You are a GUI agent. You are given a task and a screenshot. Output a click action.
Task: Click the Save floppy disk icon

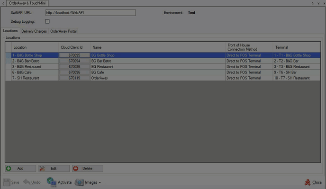7,182
